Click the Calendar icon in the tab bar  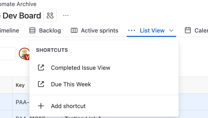(x=188, y=30)
